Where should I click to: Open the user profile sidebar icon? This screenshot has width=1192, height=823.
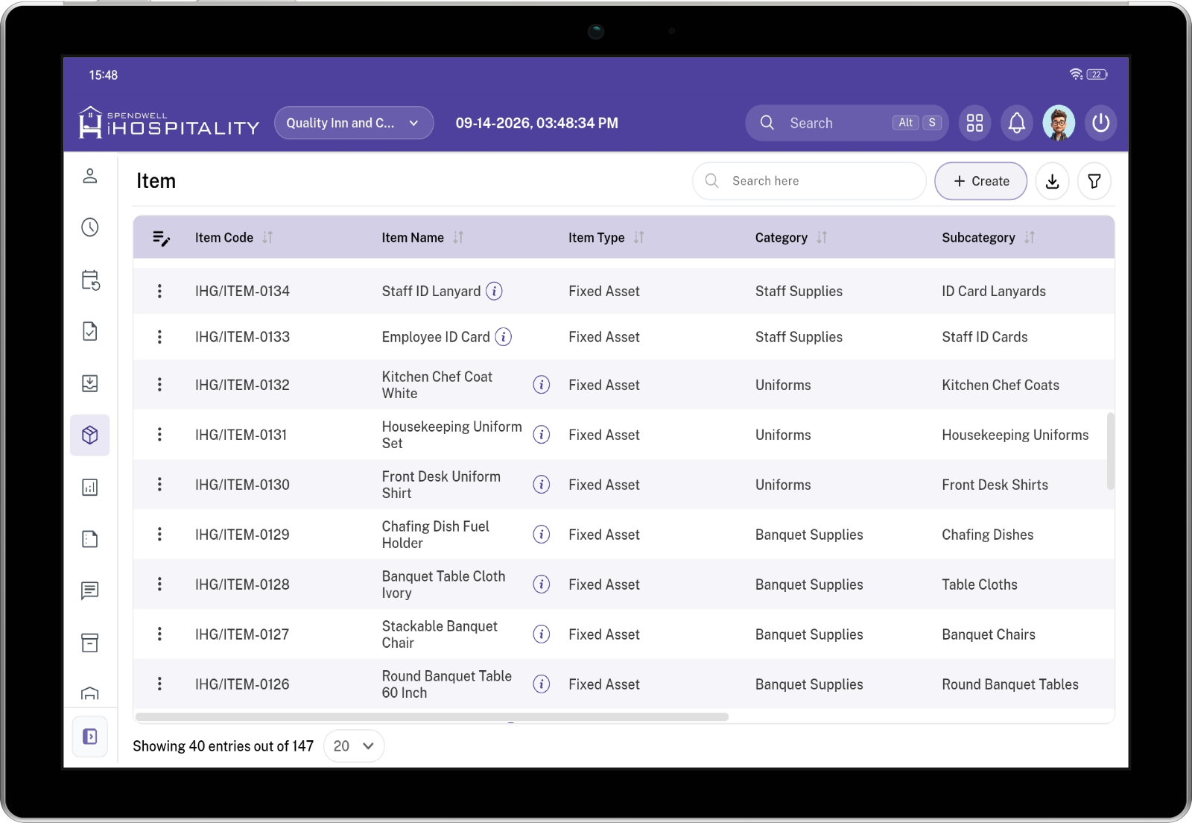(90, 176)
